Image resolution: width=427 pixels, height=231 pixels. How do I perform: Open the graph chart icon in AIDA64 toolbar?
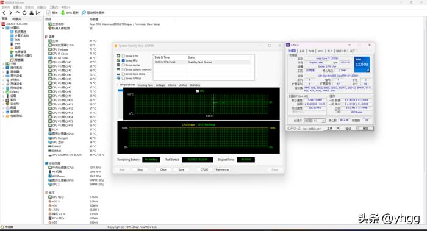[38, 13]
